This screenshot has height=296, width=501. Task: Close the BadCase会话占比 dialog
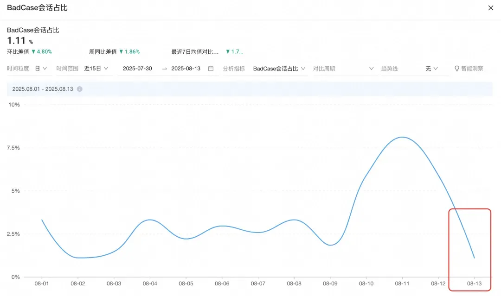pos(491,8)
